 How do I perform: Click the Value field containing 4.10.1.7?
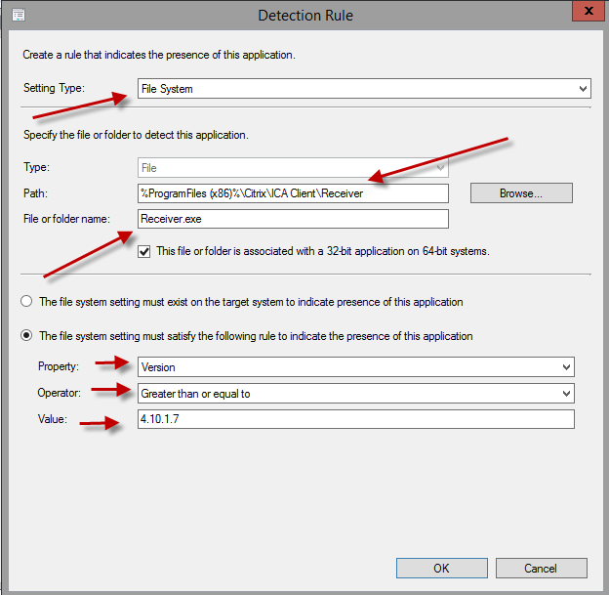click(x=355, y=419)
